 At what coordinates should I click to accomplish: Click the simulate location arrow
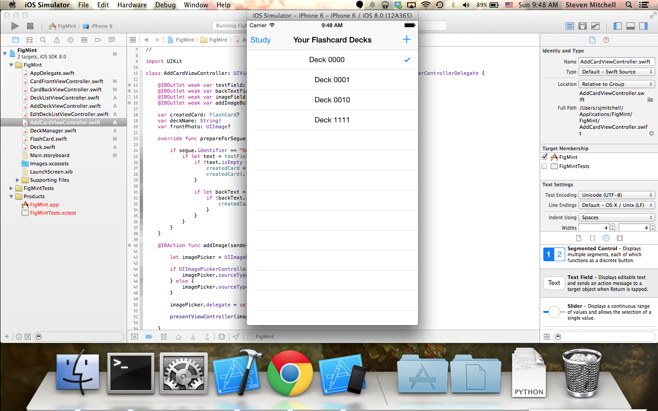[x=236, y=337]
